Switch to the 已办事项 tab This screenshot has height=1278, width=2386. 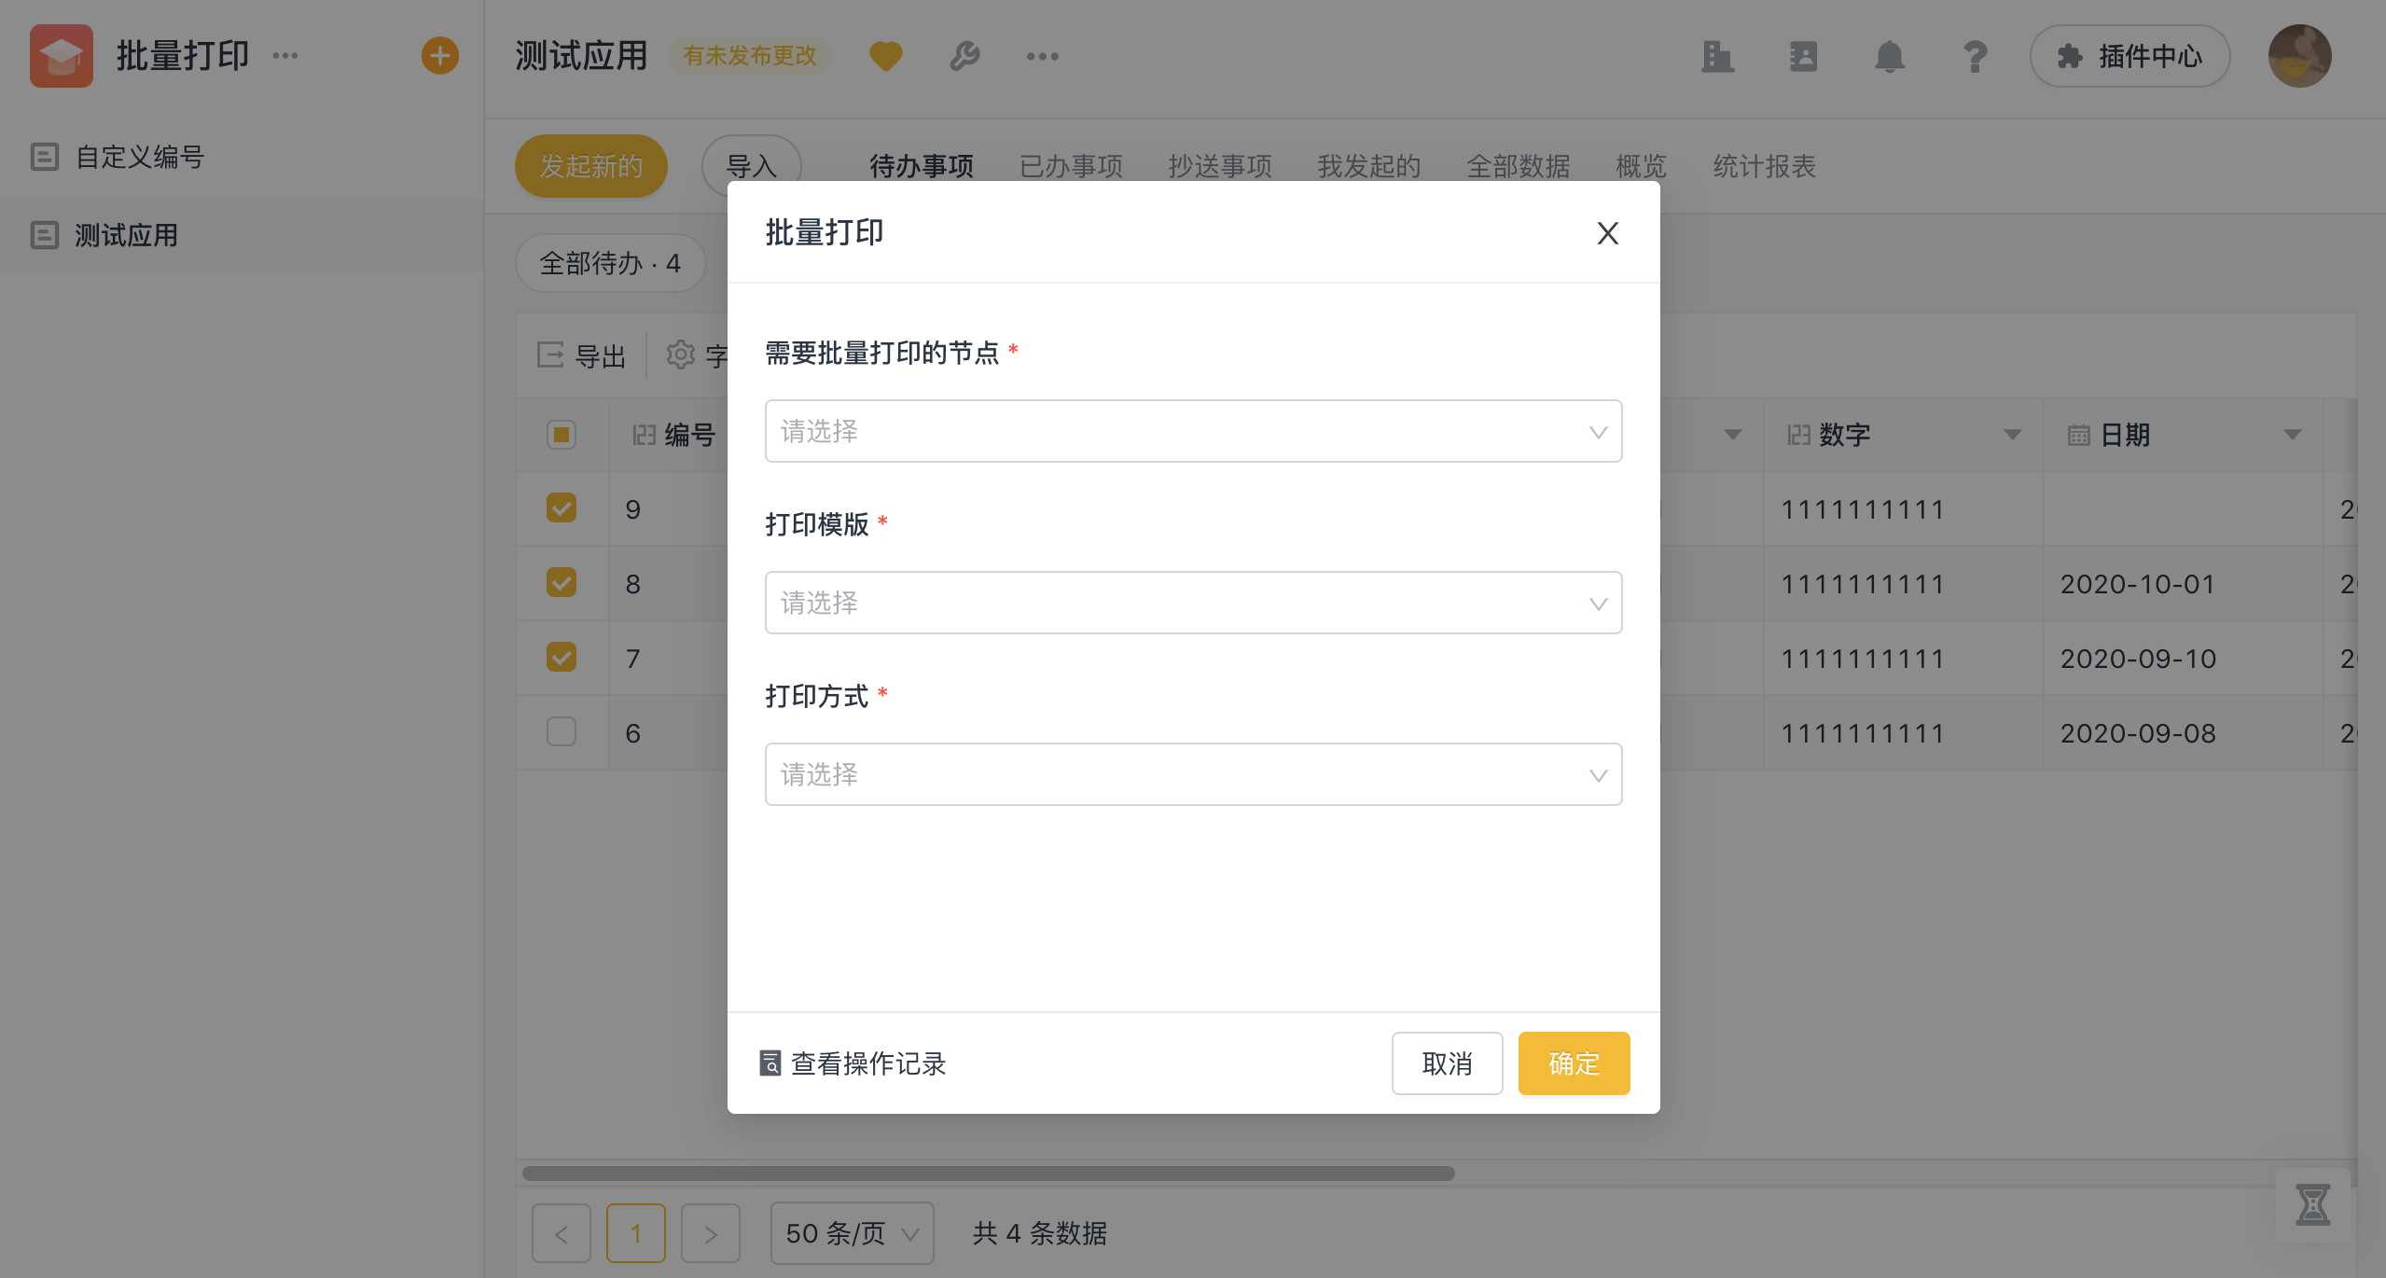pos(1071,166)
